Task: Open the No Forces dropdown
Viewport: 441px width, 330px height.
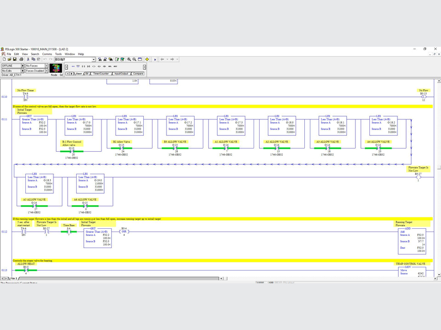Action: pyautogui.click(x=46, y=65)
